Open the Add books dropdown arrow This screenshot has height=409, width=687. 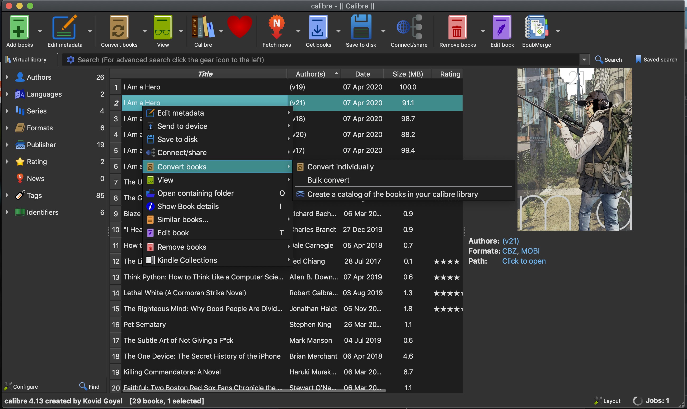[40, 31]
